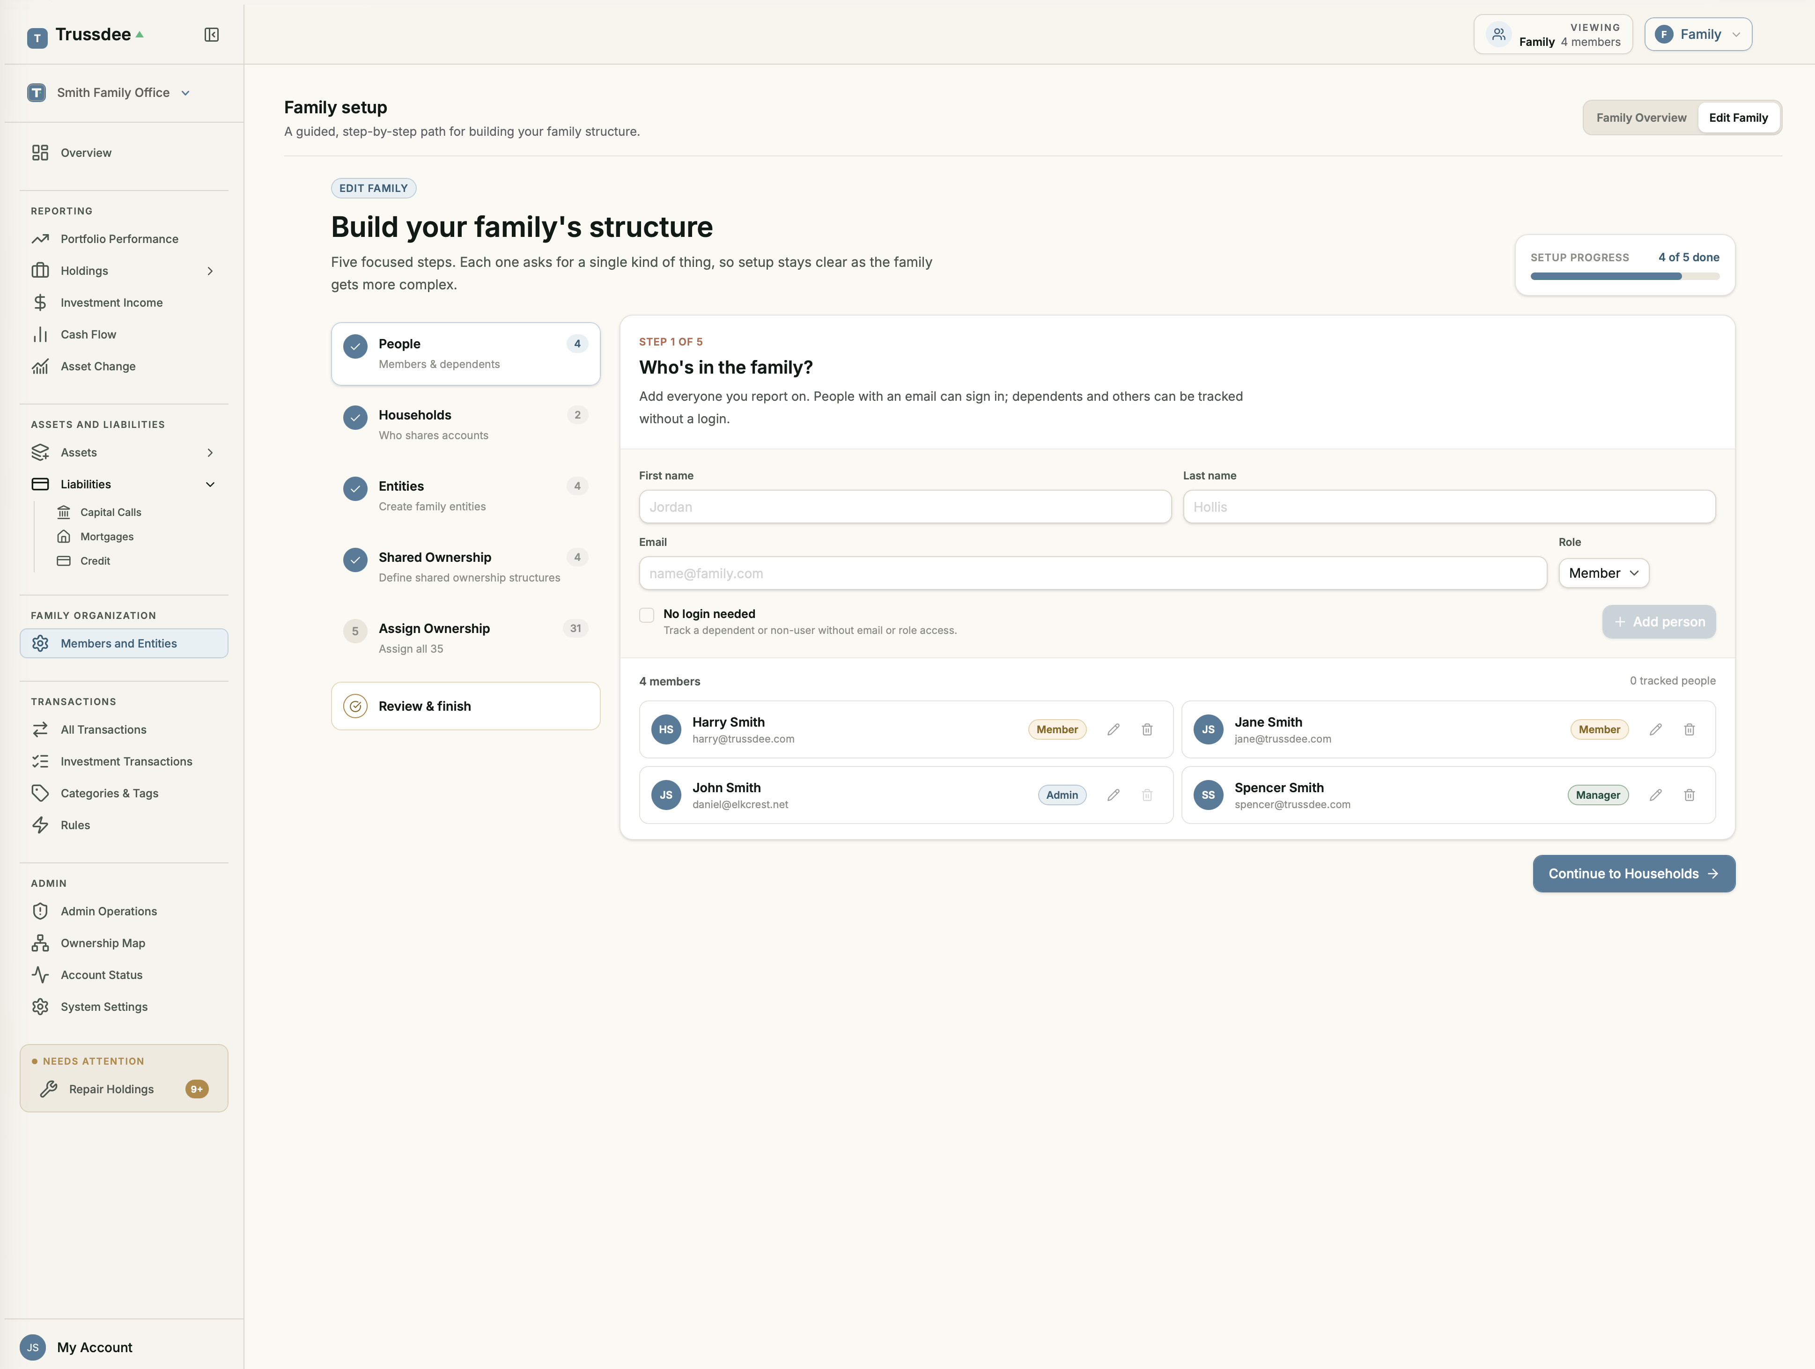This screenshot has width=1815, height=1369.
Task: Click the All Transactions arrows icon
Action: (x=40, y=729)
